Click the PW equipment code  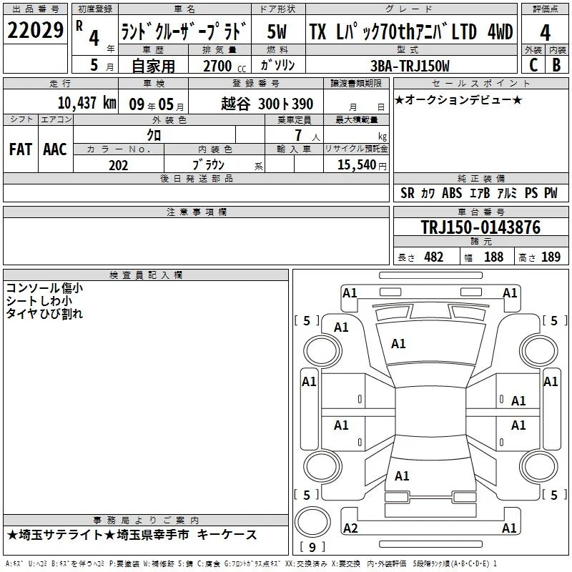pyautogui.click(x=551, y=193)
